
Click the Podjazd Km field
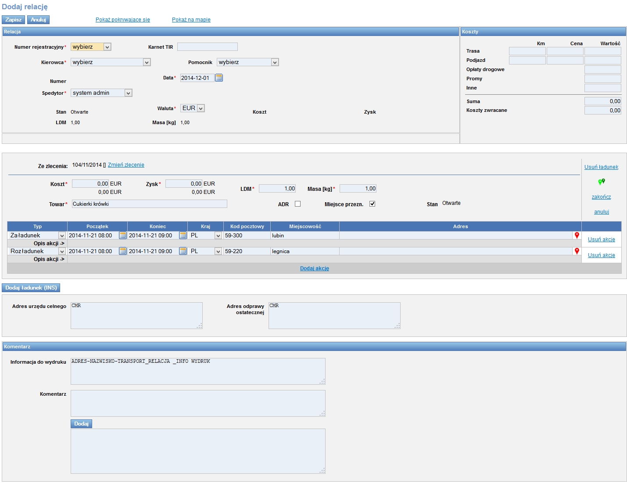(527, 61)
